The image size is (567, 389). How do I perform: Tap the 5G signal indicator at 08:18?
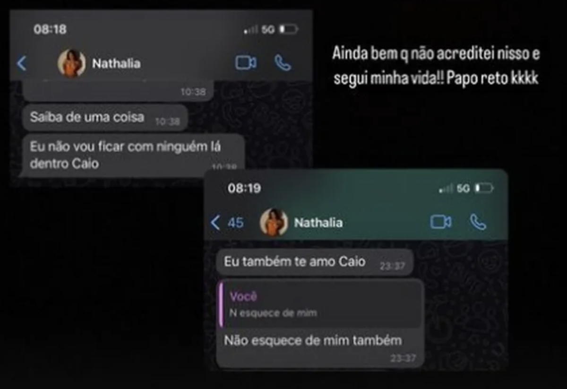point(268,29)
